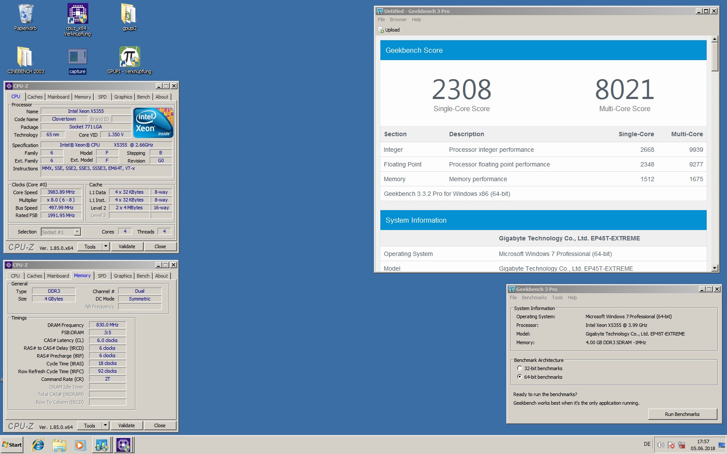Screen dimensions: 727x454
Task: Click Close button in top CPU-Z window
Action: [x=160, y=246]
